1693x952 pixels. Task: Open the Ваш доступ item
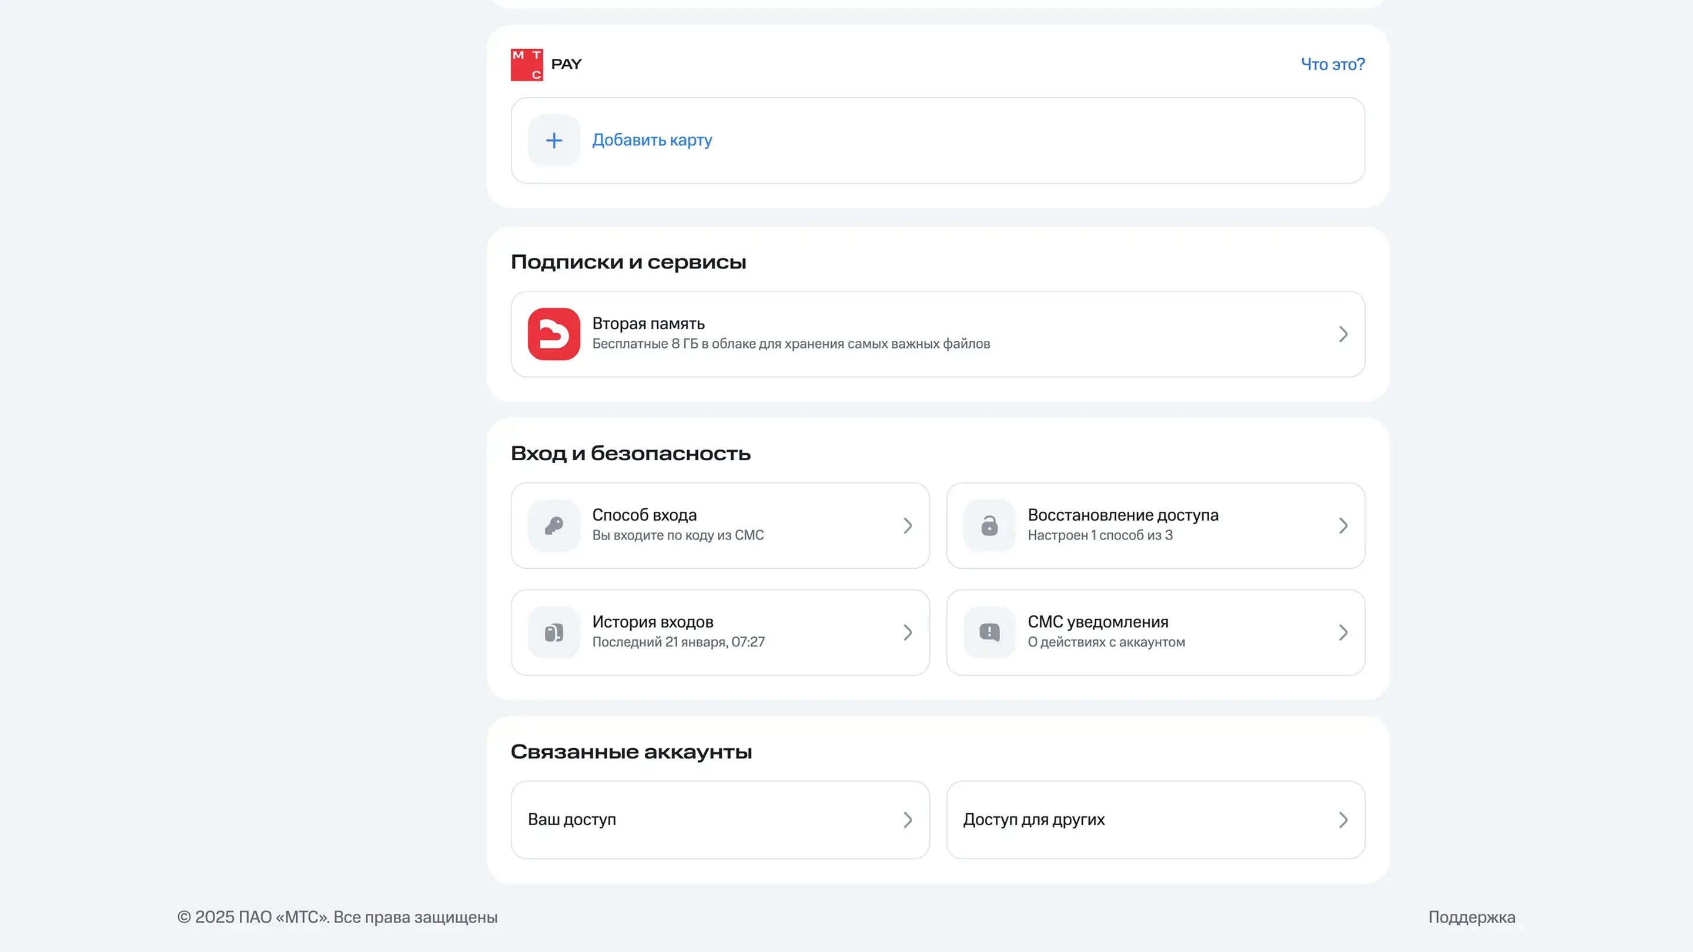pos(572,819)
